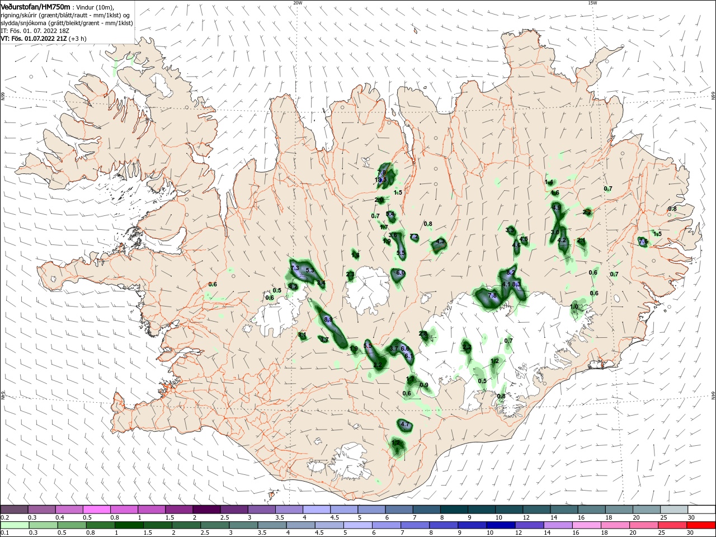
Task: Select the 20 swatch in the top snow scale
Action: click(647, 510)
